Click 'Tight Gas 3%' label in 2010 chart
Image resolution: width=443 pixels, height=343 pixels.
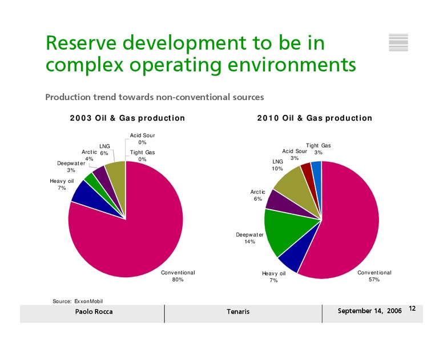(x=319, y=149)
